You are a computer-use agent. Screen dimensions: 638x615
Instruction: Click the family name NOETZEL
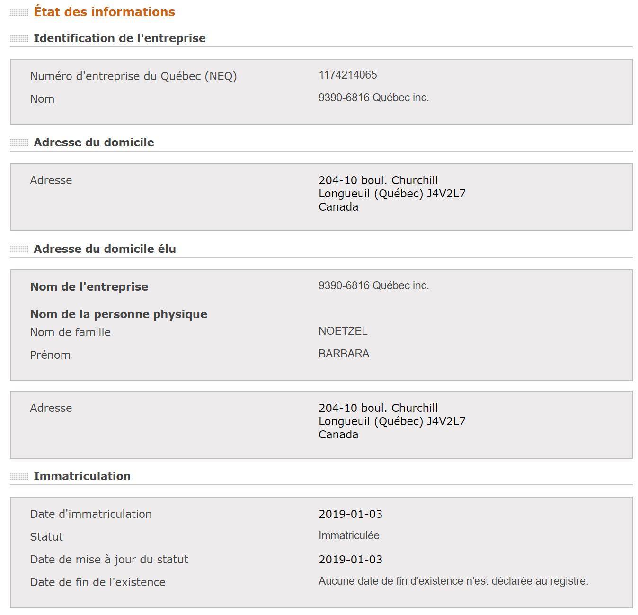tap(343, 331)
